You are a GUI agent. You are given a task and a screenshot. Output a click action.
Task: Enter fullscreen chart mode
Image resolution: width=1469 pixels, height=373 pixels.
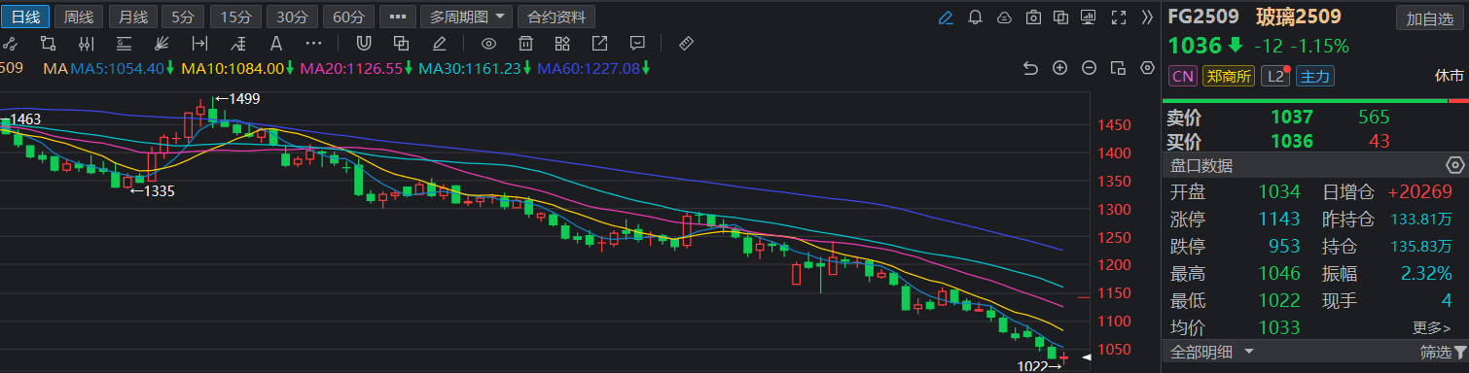click(1119, 17)
